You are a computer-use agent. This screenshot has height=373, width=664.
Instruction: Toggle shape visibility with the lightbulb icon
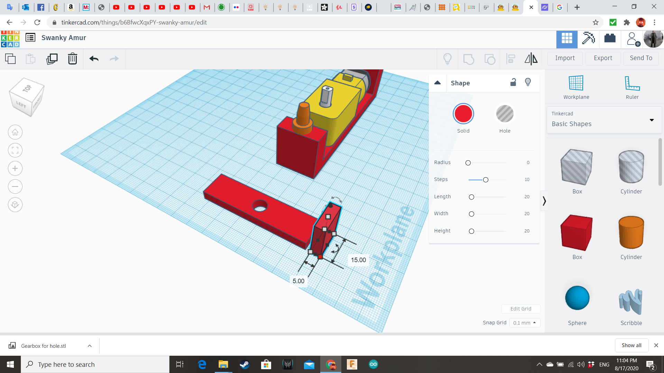coord(528,82)
